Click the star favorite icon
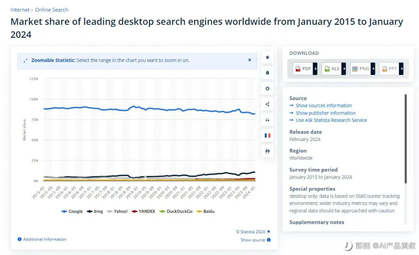The height and width of the screenshot is (255, 419). pyautogui.click(x=267, y=57)
